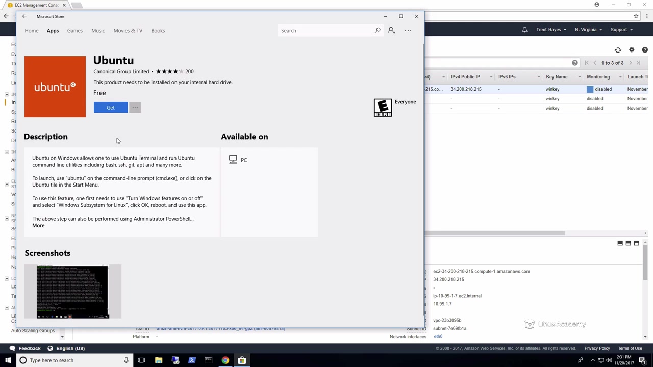Open the Windows Start menu

8,360
